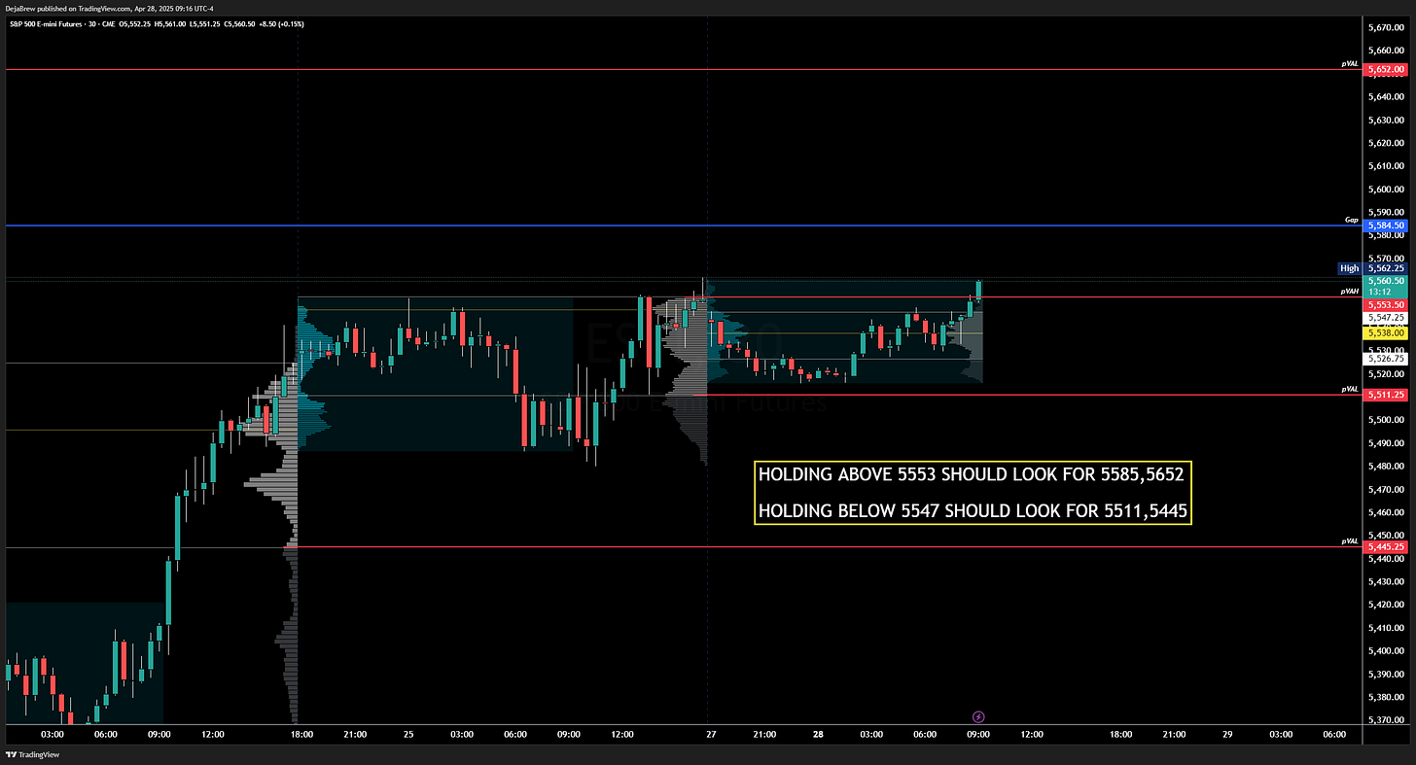Viewport: 1416px width, 765px height.
Task: Click the +8.50 (+0.15%) change value
Action: (x=281, y=23)
